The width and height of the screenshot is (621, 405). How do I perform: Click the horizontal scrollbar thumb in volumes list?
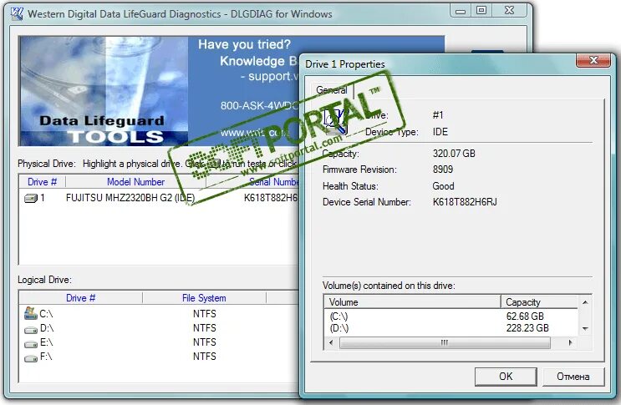pos(445,342)
